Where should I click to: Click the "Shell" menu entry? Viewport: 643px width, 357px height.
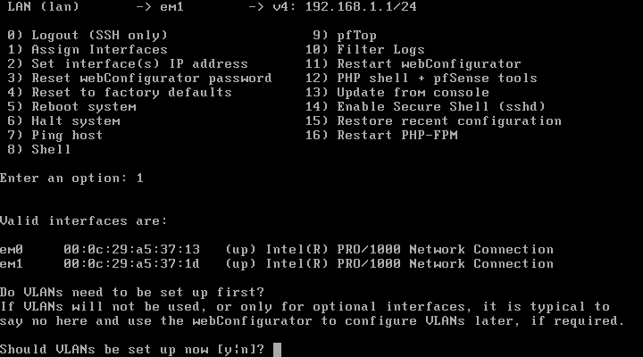point(51,149)
